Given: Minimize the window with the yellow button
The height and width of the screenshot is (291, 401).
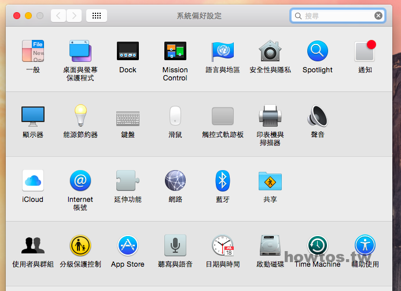Looking at the screenshot, I should 28,16.
